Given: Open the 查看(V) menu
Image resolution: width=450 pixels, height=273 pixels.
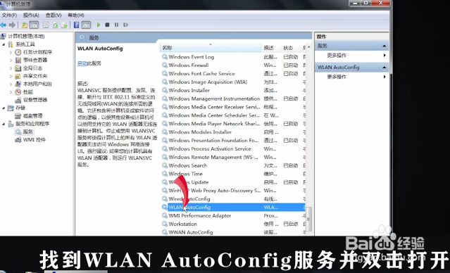Looking at the screenshot, I should [54, 15].
